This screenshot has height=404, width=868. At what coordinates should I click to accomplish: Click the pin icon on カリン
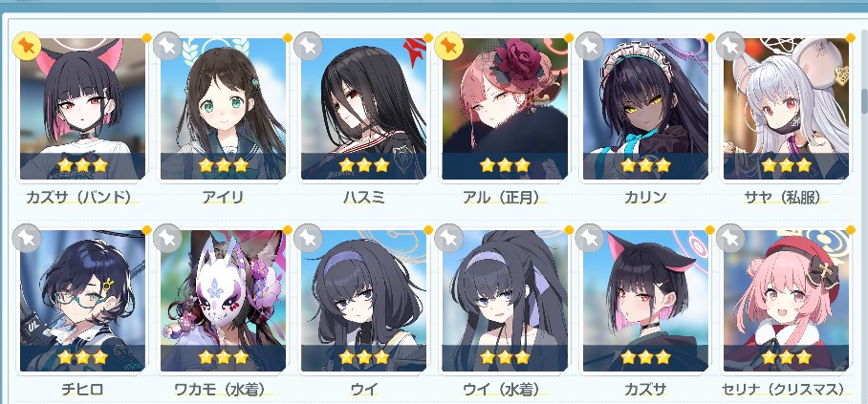(x=589, y=46)
